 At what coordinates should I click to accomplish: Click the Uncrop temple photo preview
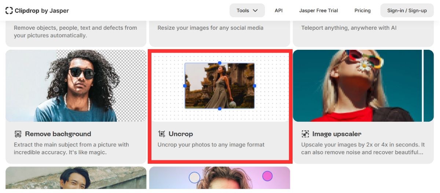[220, 86]
